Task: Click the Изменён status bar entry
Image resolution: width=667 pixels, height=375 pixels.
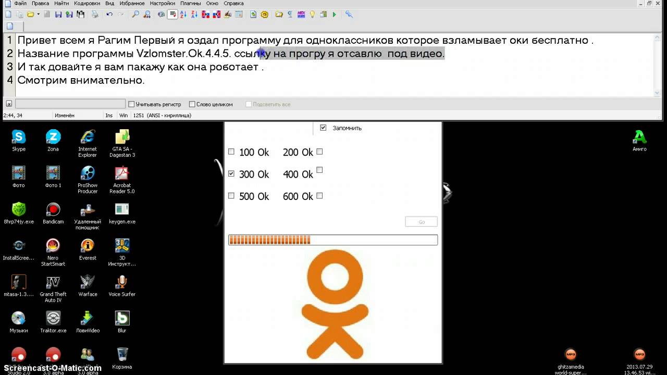Action: (65, 116)
